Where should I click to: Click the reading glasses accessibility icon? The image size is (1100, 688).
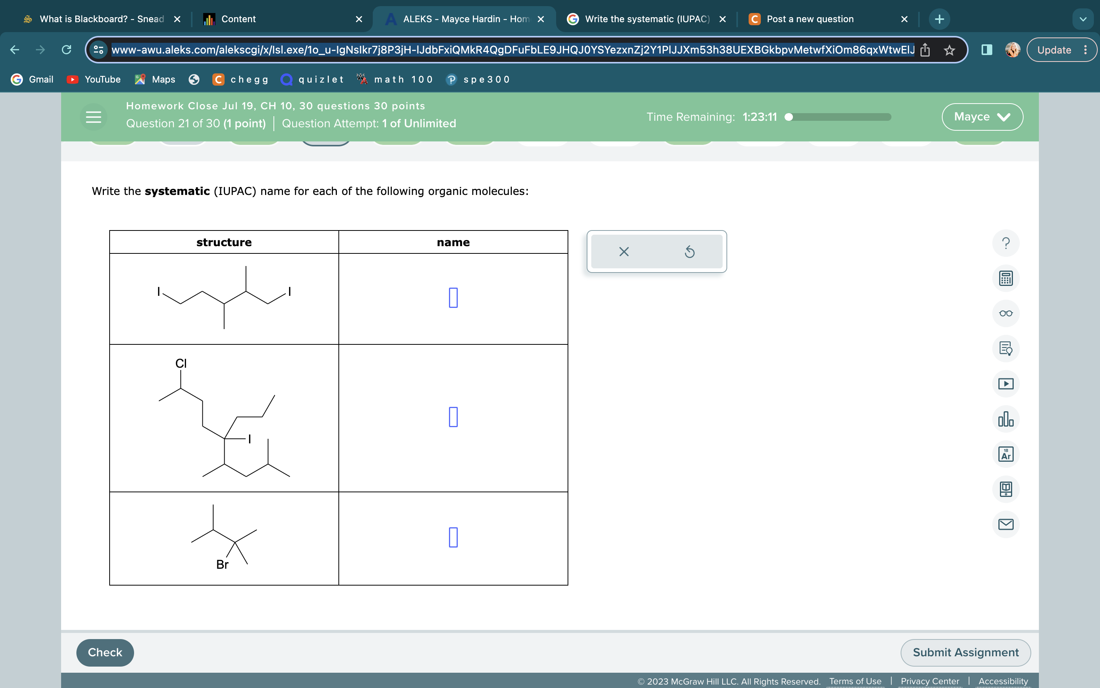click(1006, 313)
